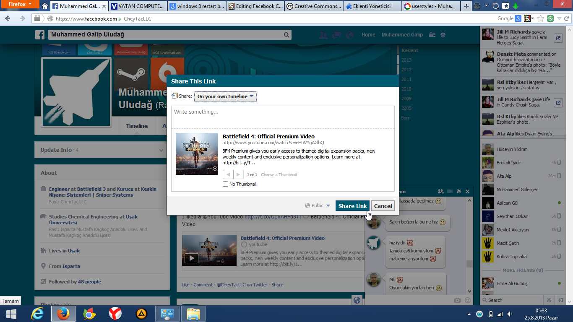The height and width of the screenshot is (322, 573).
Task: Click 'Battlefield 4: Official Premium Video' post link
Action: tap(282, 238)
